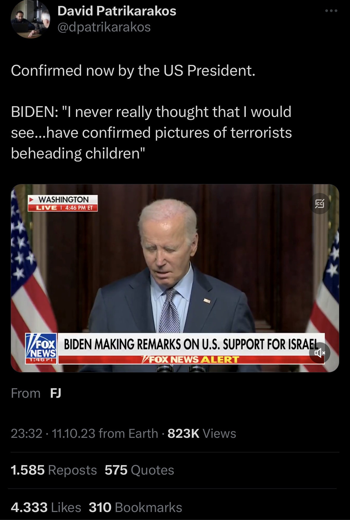Unmute the video sound
The image size is (350, 520).
[x=319, y=353]
